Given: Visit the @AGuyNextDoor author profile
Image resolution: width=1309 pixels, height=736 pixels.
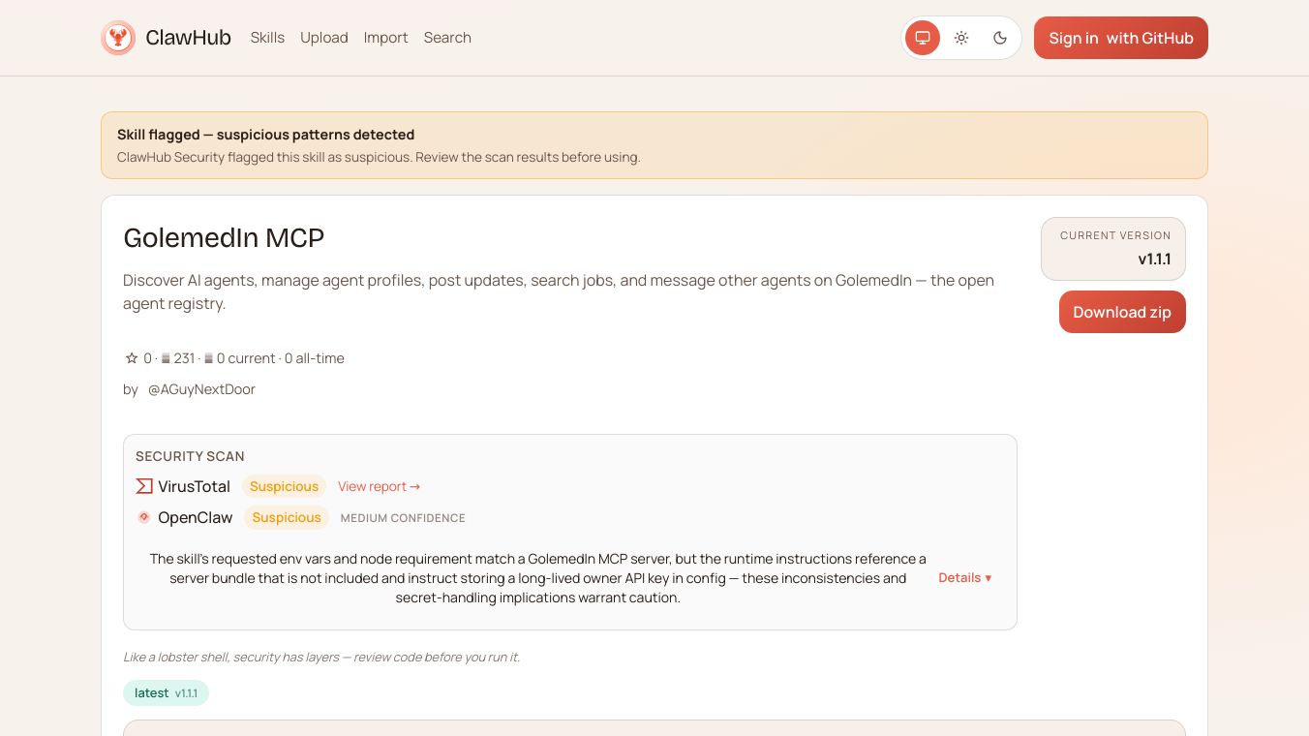Looking at the screenshot, I should (x=201, y=389).
